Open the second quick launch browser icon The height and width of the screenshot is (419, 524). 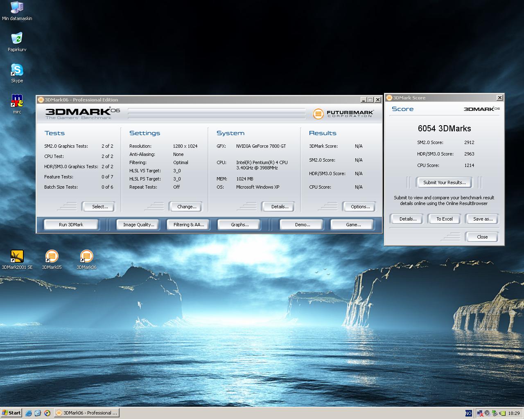(x=38, y=413)
